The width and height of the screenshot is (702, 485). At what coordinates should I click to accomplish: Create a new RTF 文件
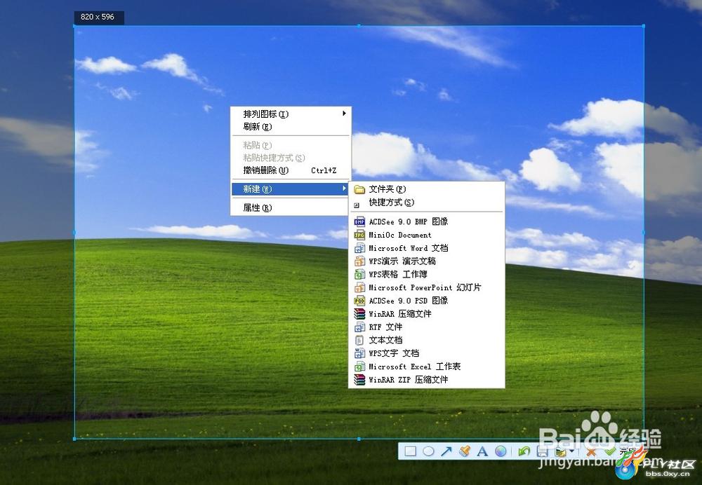pos(427,327)
